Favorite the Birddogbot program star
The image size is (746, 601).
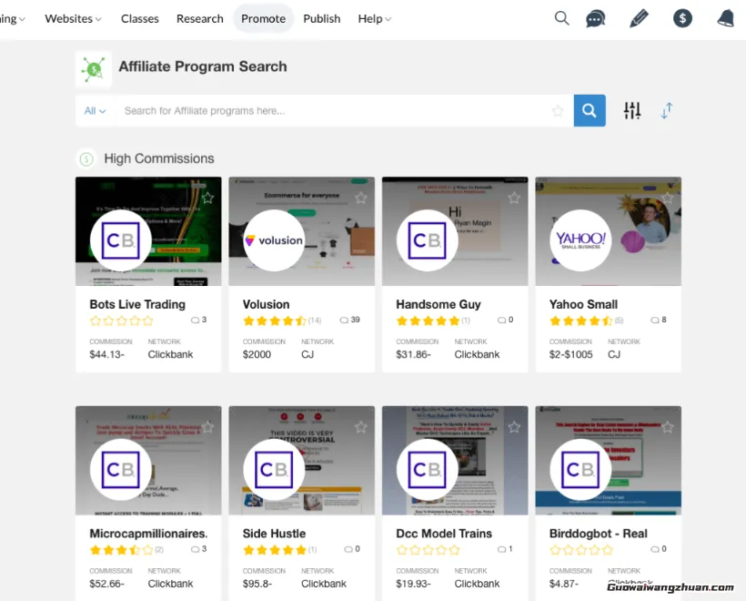coord(668,427)
